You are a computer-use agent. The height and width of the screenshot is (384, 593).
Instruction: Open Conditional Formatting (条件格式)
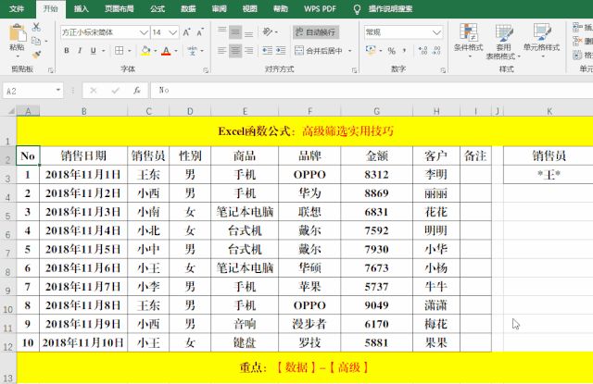click(468, 40)
